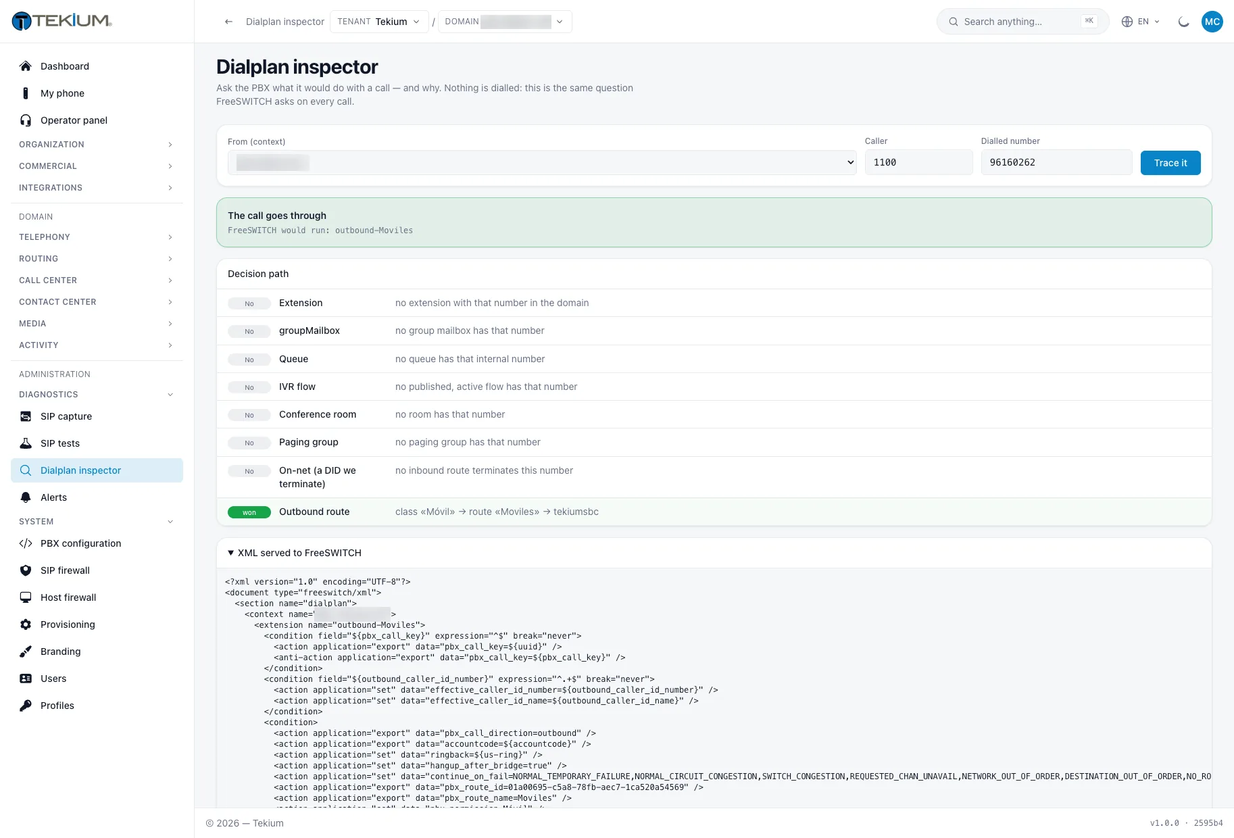Screen dimensions: 1234x838
Task: Click the globe language icon
Action: [x=1127, y=22]
